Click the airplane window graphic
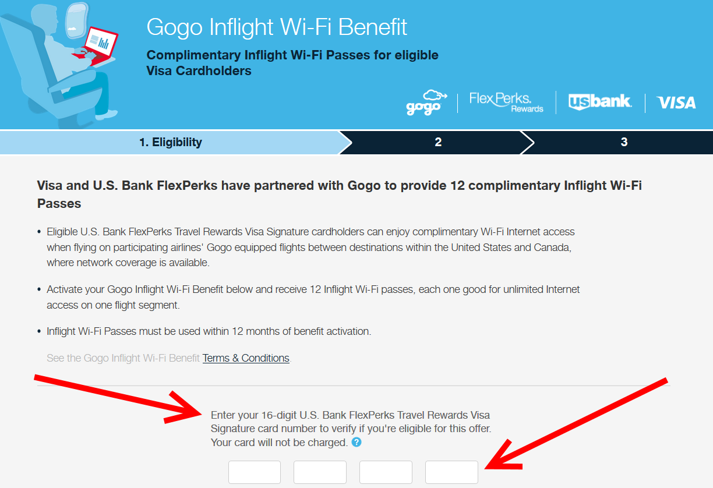713x488 pixels. (x=73, y=19)
